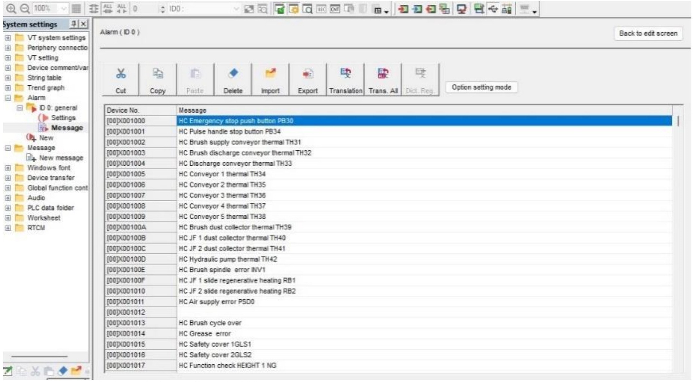Click the Export icon button
Screen dimensions: 693x382
pos(307,79)
